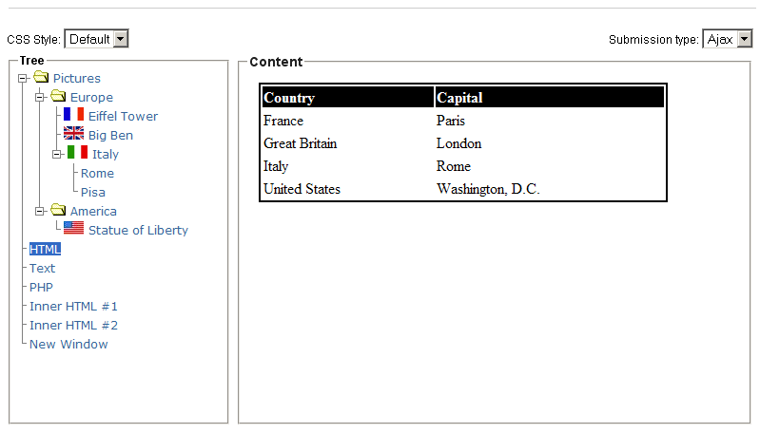
Task: Collapse the Pictures tree node
Action: coord(22,79)
